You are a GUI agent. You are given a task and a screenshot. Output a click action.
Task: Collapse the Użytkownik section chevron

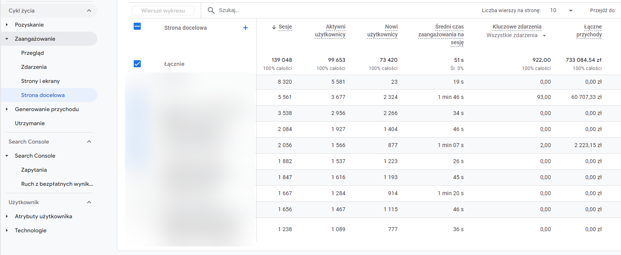[x=89, y=202]
